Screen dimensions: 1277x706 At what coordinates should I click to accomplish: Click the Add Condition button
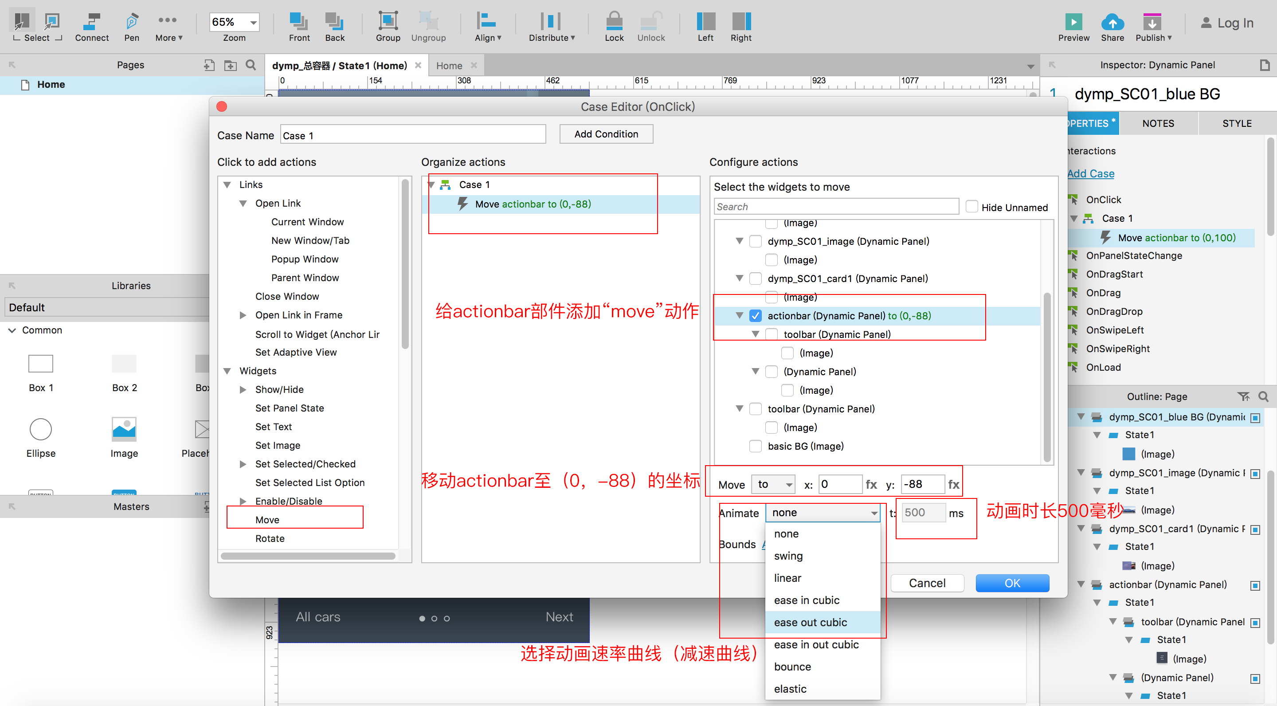click(606, 134)
